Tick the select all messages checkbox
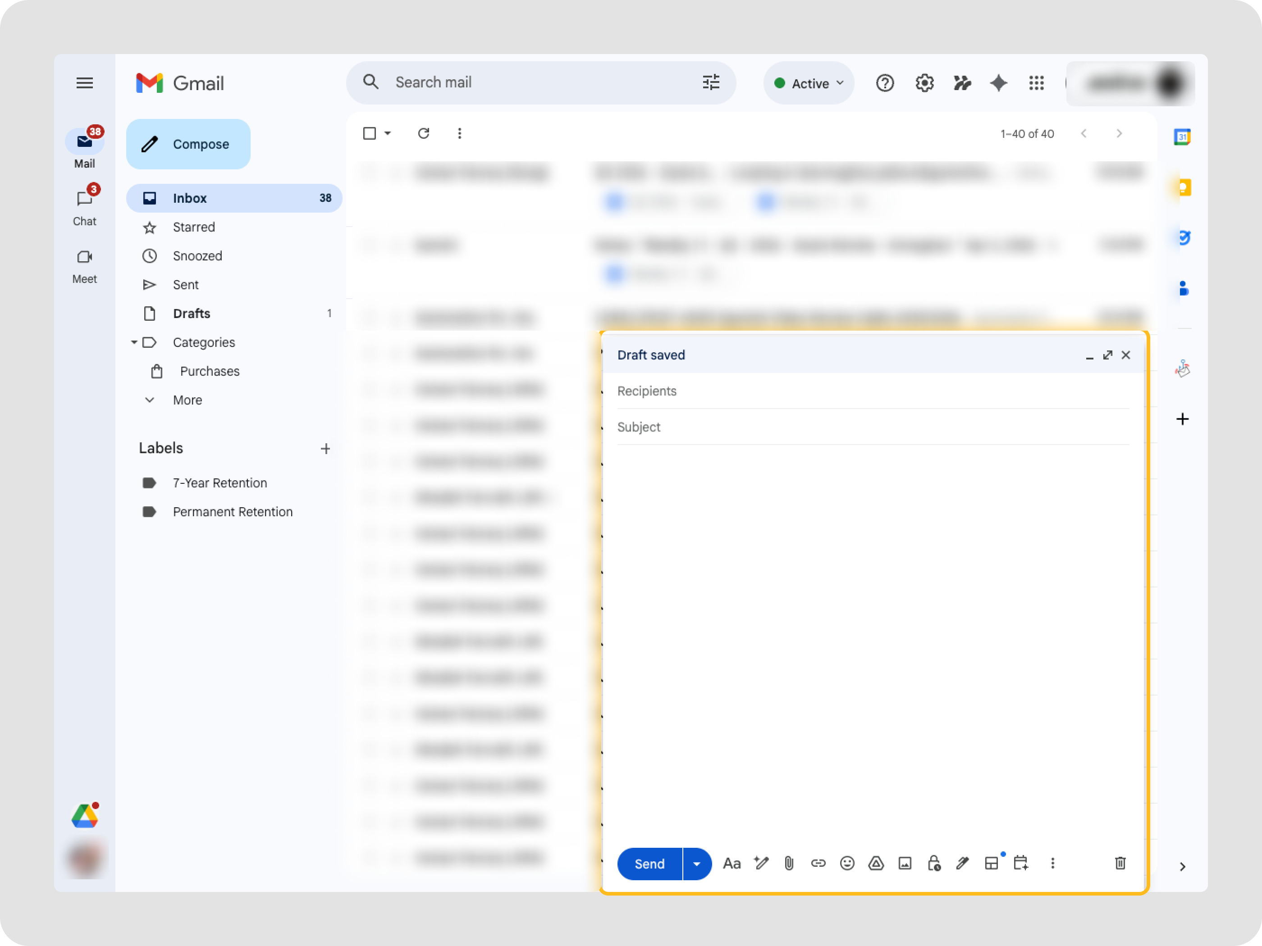 click(370, 133)
